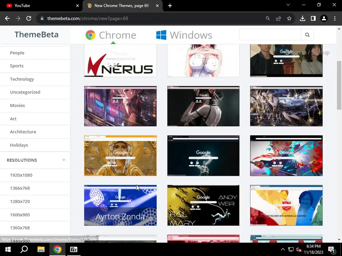Click the page vertical scrollbar thumb
Screen dimensions: 342x256
(339, 85)
